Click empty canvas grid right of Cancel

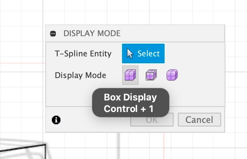click(x=236, y=120)
